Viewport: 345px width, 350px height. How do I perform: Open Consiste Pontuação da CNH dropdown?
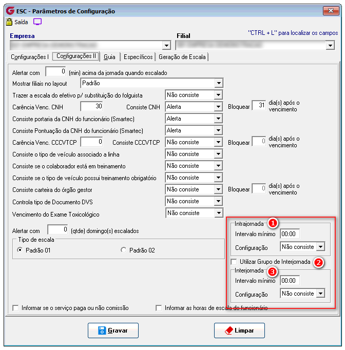point(218,130)
